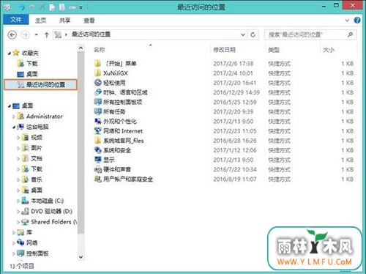Click sidebar scrollbar down arrow
The image size is (366, 274).
pos(81,257)
